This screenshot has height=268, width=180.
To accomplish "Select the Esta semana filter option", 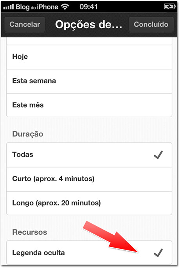I will [x=89, y=81].
